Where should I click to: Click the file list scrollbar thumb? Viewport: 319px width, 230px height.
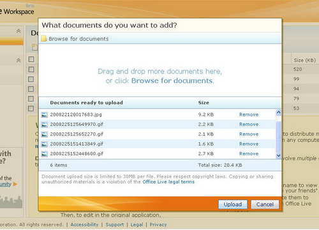(x=278, y=137)
